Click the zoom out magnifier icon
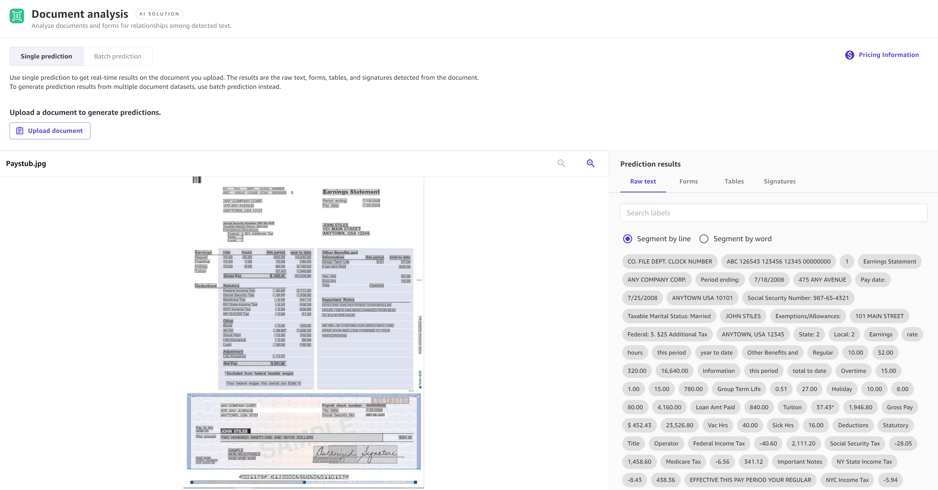This screenshot has height=490, width=938. pos(561,163)
